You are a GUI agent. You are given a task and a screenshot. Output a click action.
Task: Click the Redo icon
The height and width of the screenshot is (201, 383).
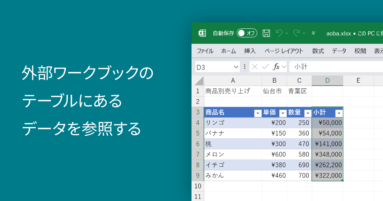297,33
